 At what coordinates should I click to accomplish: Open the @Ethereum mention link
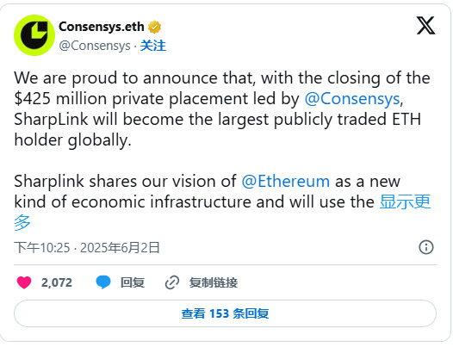[x=285, y=182]
